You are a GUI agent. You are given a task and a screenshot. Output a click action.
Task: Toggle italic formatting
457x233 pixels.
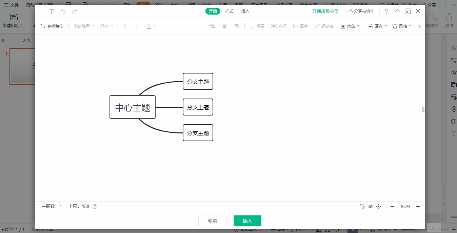[x=137, y=26]
